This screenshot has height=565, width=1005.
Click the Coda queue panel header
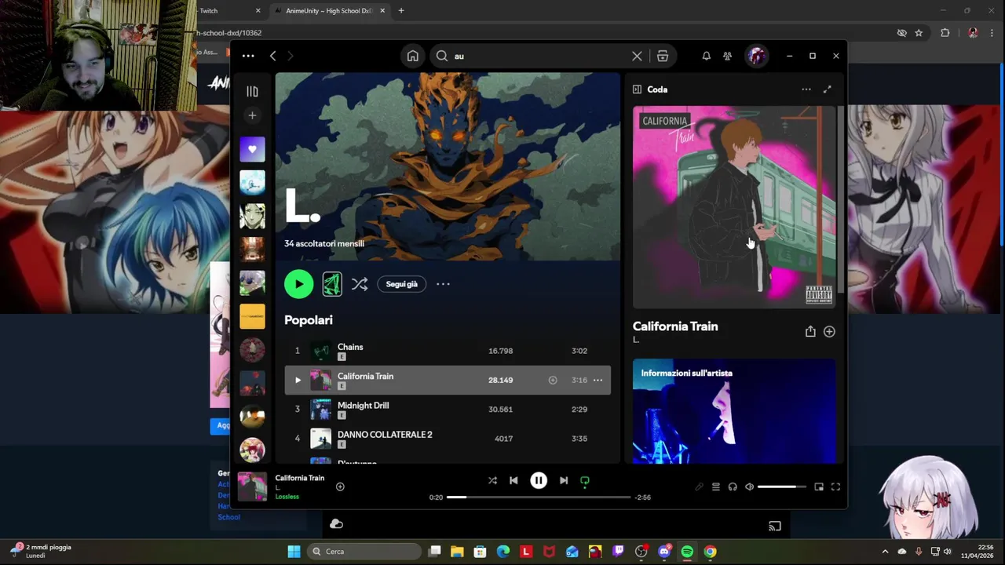pyautogui.click(x=657, y=89)
